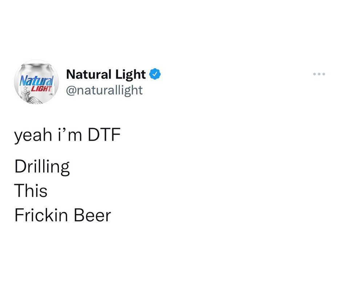Select the "yeah i'm DTF" tweet line
This screenshot has height=285, width=341.
(67, 137)
